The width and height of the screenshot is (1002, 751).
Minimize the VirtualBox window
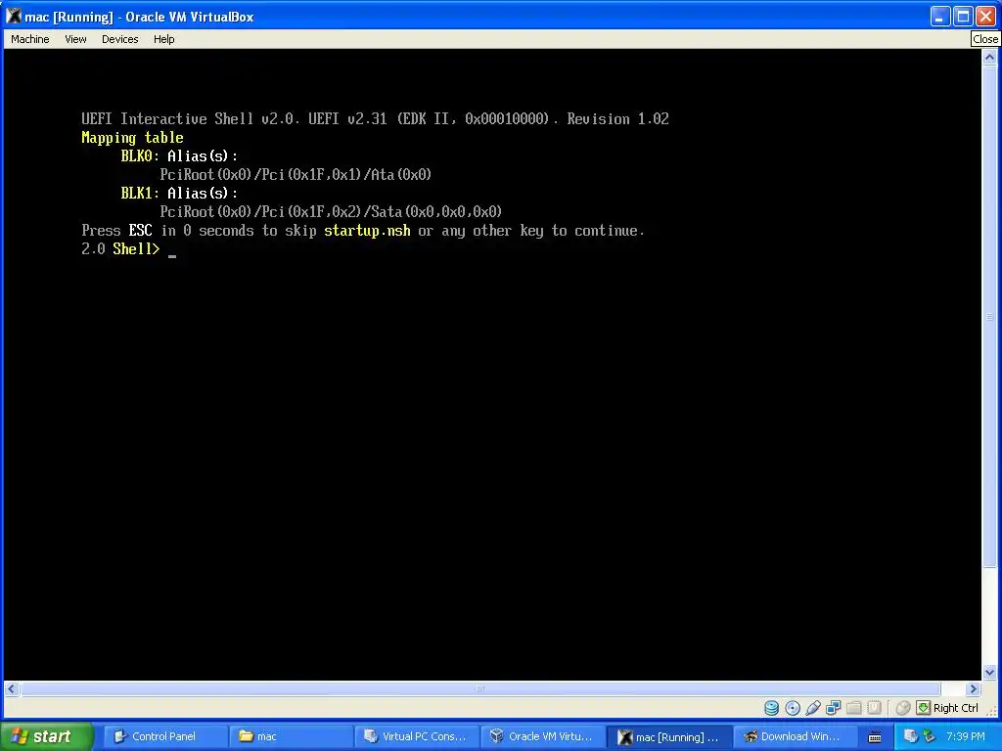point(938,17)
